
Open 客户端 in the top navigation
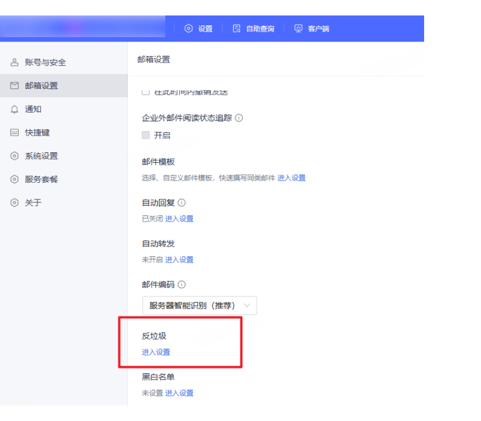[x=312, y=28]
